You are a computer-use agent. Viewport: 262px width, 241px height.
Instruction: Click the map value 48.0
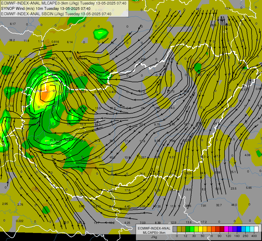[x=234, y=205]
